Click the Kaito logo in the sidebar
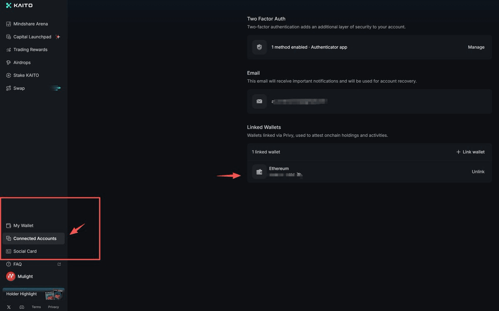This screenshot has height=311, width=499. (19, 5)
